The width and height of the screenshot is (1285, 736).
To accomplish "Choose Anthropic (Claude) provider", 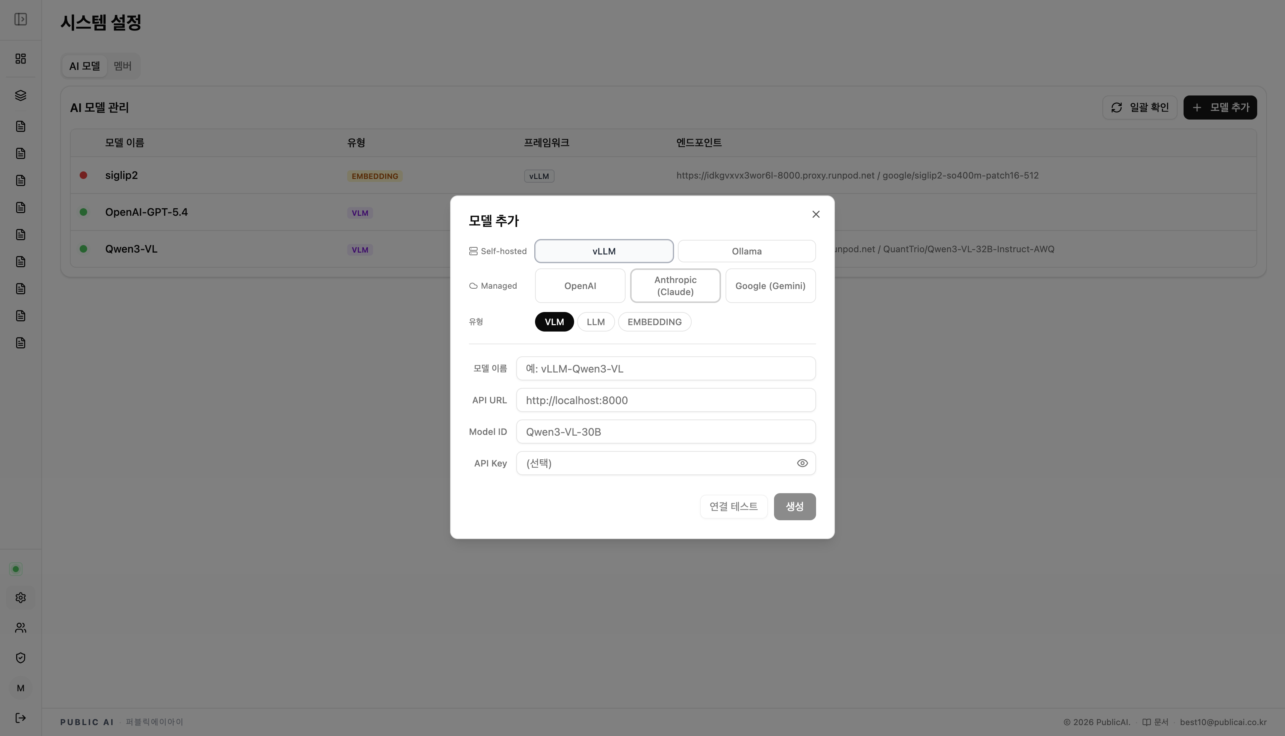I will 675,286.
